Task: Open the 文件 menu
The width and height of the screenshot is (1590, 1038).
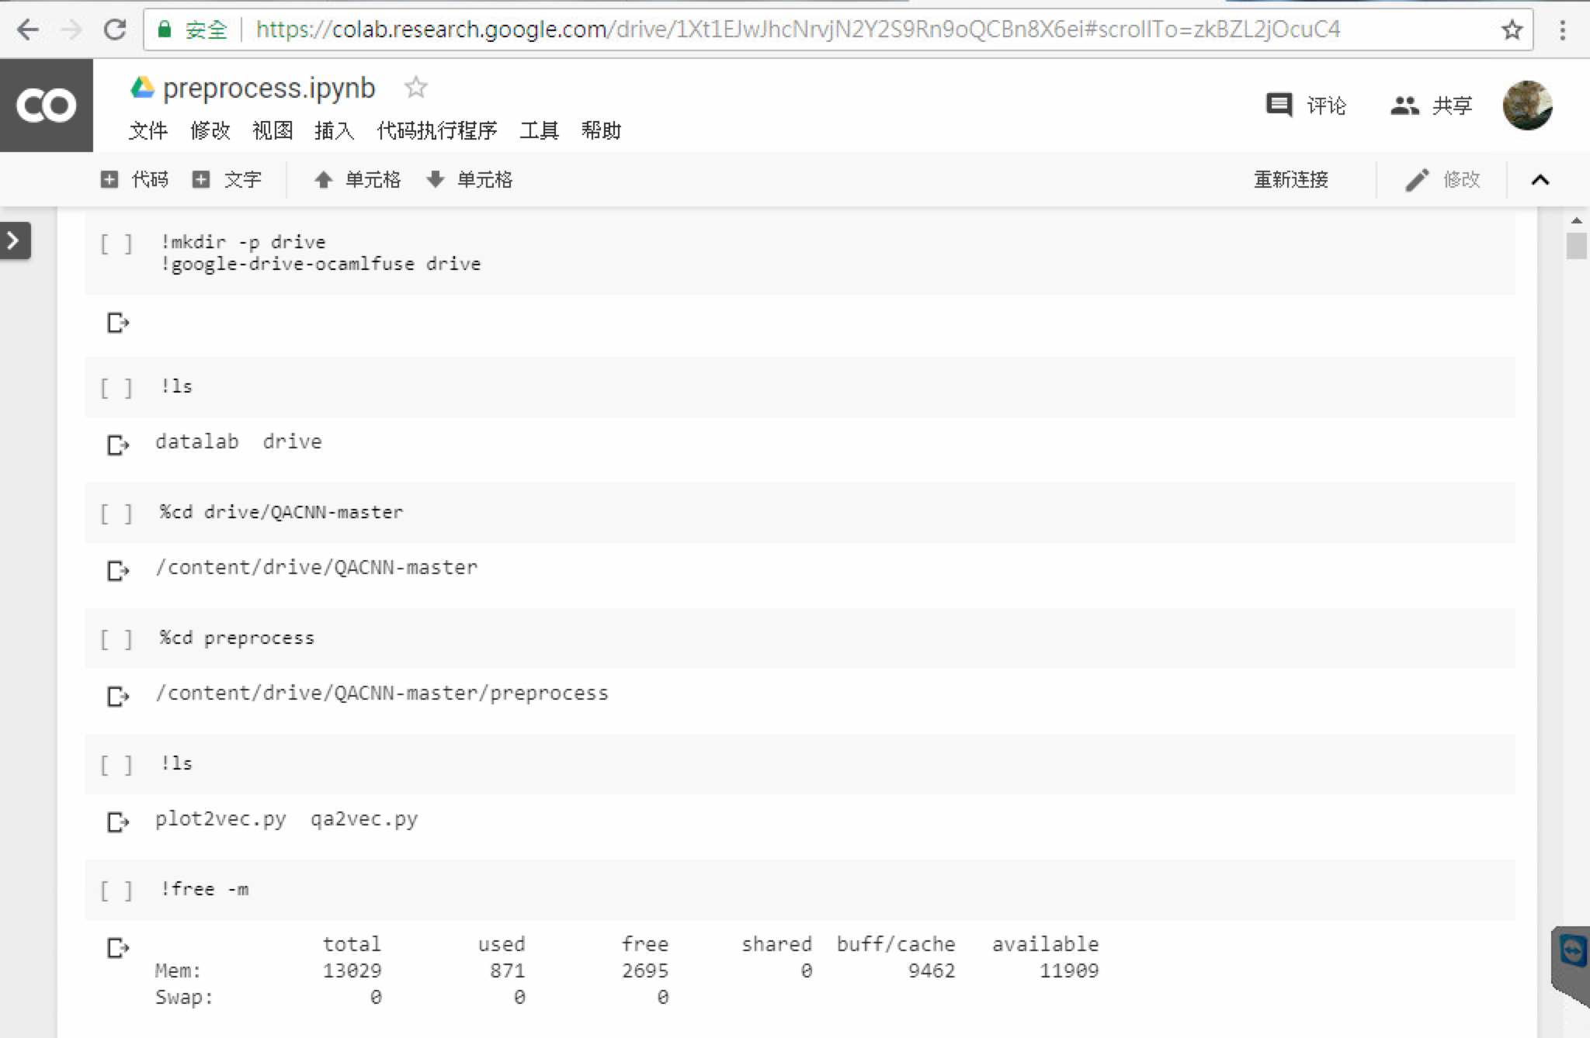Action: [148, 130]
